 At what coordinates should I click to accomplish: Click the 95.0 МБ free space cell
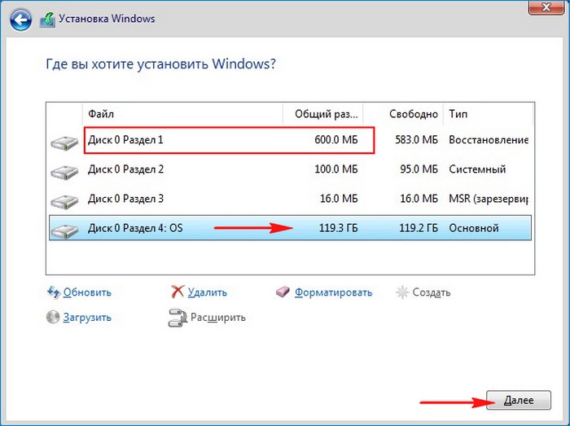click(x=419, y=169)
